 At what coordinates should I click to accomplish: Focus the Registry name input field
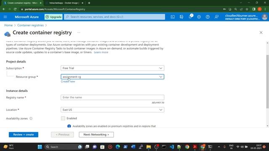point(112,97)
